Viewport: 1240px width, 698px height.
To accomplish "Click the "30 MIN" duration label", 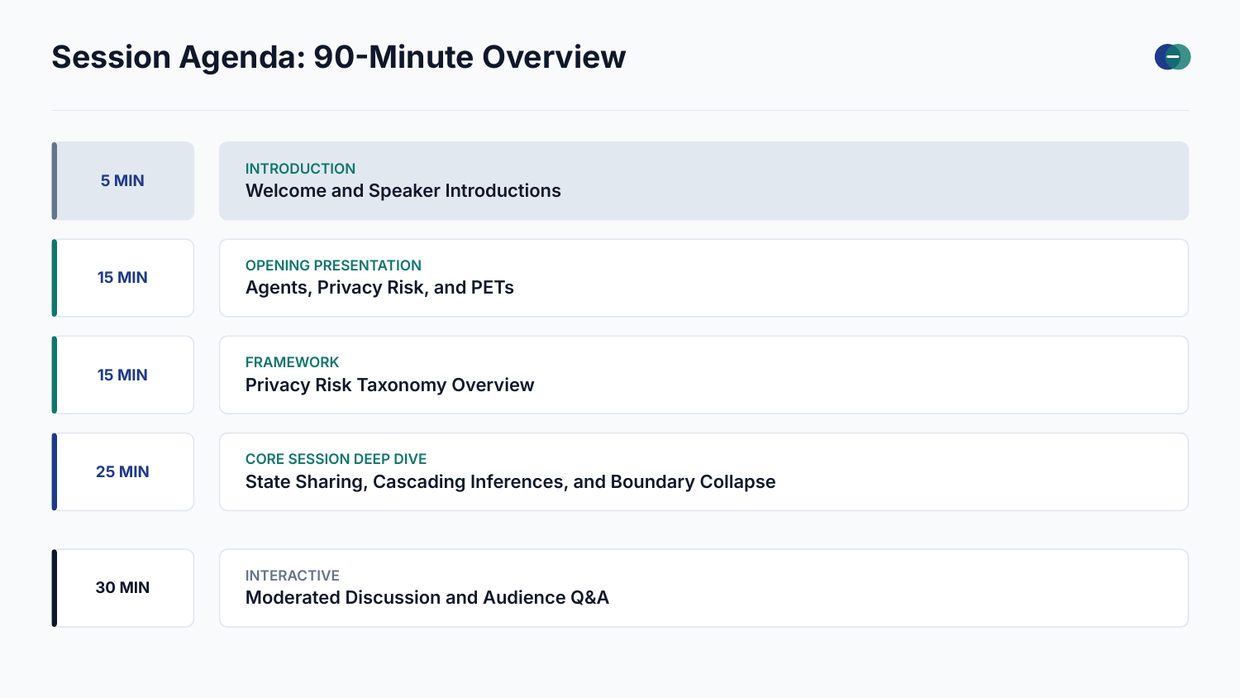I will pos(122,588).
